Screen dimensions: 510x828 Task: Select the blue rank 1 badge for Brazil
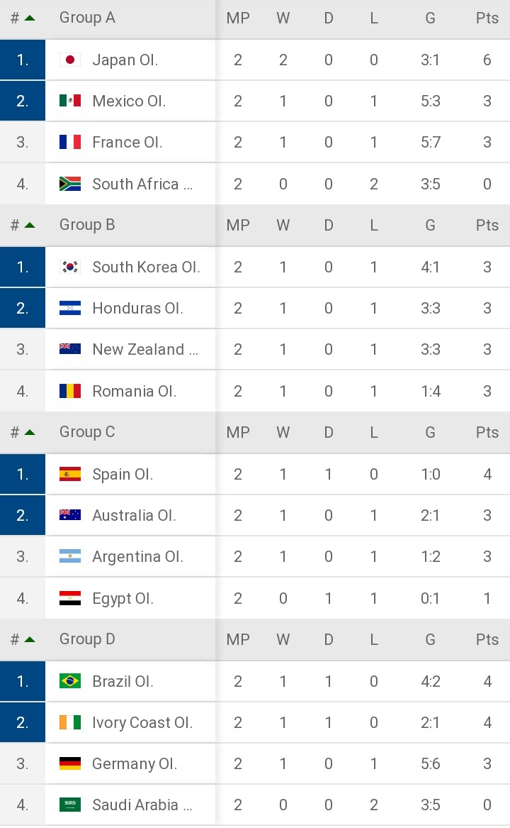tap(23, 681)
